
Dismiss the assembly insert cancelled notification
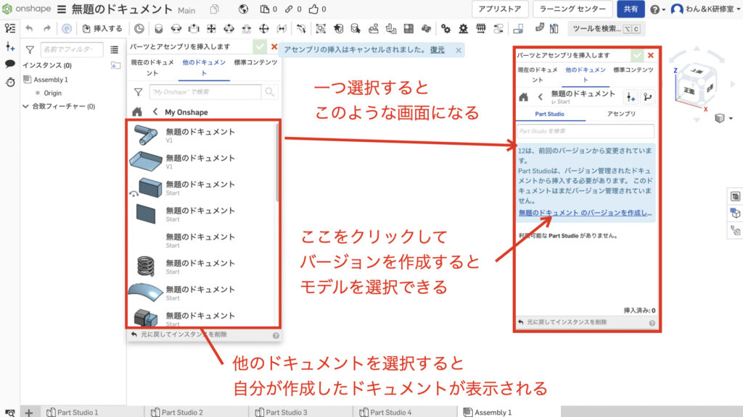[459, 50]
